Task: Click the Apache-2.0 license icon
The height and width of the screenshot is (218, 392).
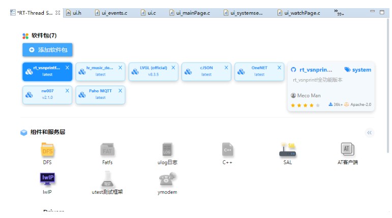Action: (x=347, y=104)
